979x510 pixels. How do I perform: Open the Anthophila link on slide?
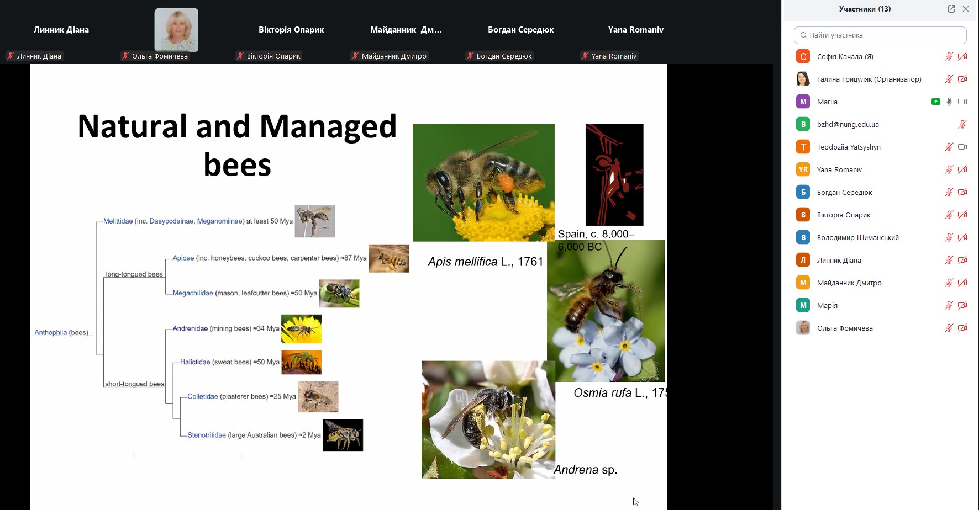[x=50, y=333]
